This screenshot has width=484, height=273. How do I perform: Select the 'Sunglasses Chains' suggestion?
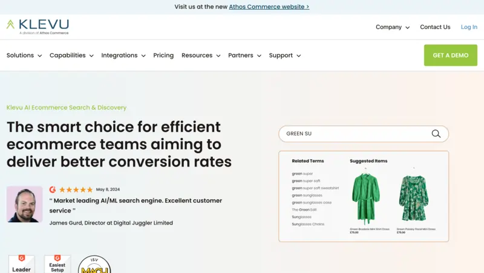click(x=308, y=224)
